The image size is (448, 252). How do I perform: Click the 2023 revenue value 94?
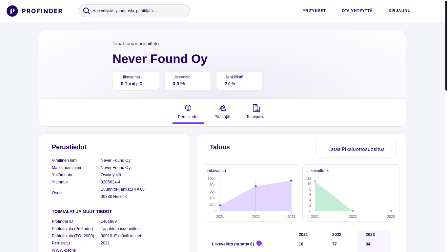click(x=368, y=244)
